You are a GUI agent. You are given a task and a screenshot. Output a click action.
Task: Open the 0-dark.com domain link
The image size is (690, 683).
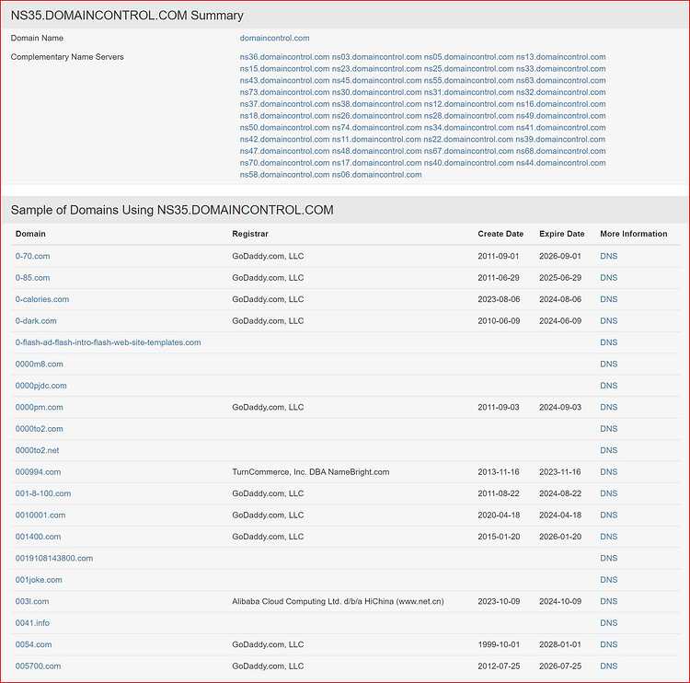(36, 321)
